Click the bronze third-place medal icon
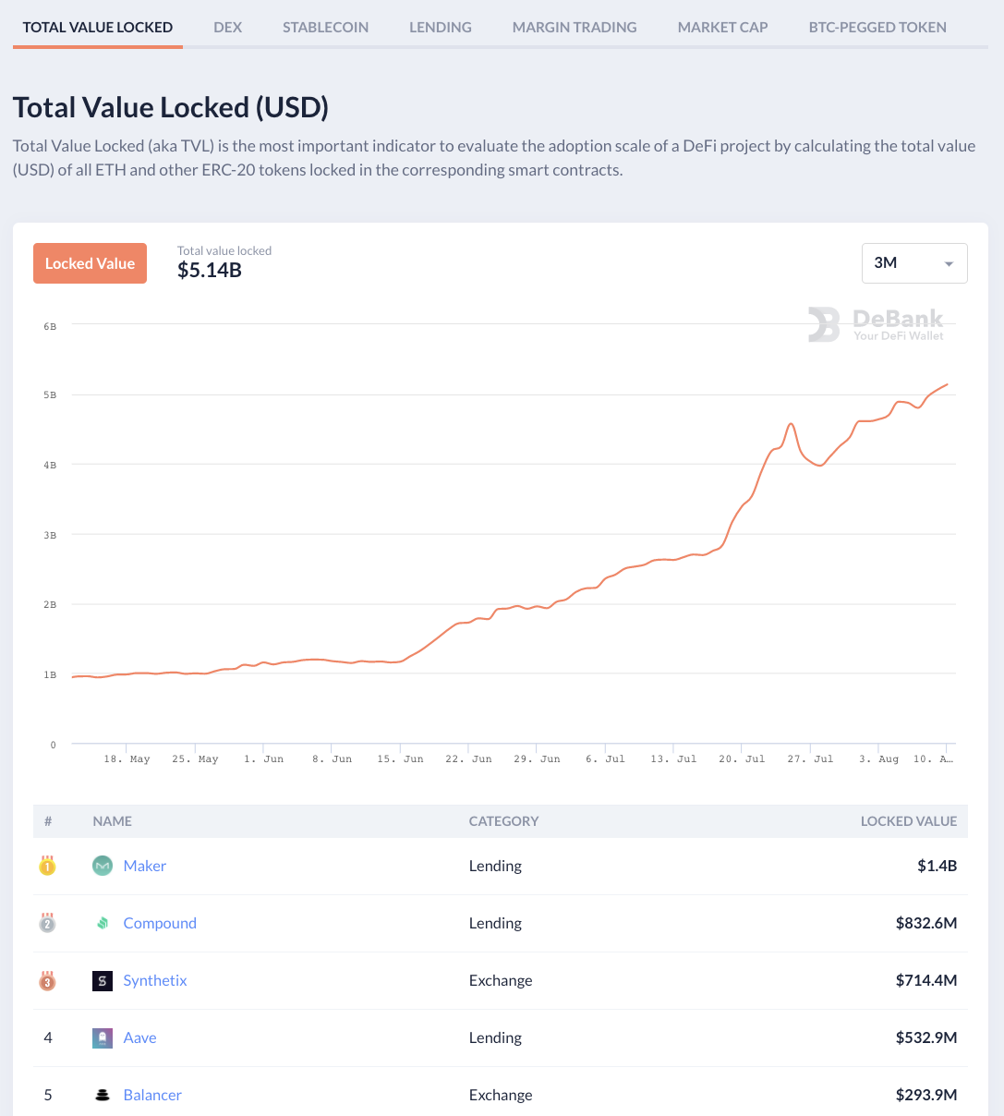This screenshot has width=1004, height=1116. point(47,980)
